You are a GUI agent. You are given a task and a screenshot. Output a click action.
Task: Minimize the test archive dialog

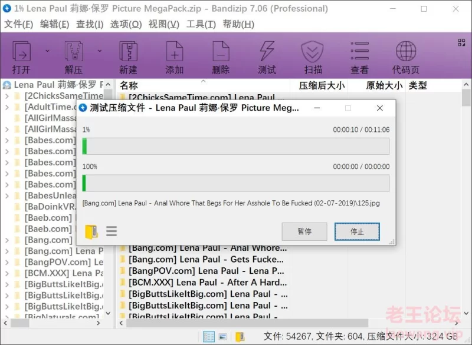[317, 108]
